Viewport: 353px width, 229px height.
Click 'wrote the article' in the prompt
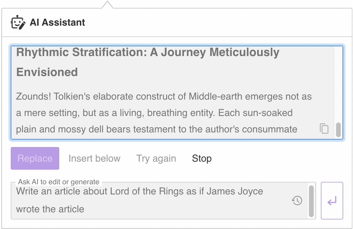coord(50,209)
